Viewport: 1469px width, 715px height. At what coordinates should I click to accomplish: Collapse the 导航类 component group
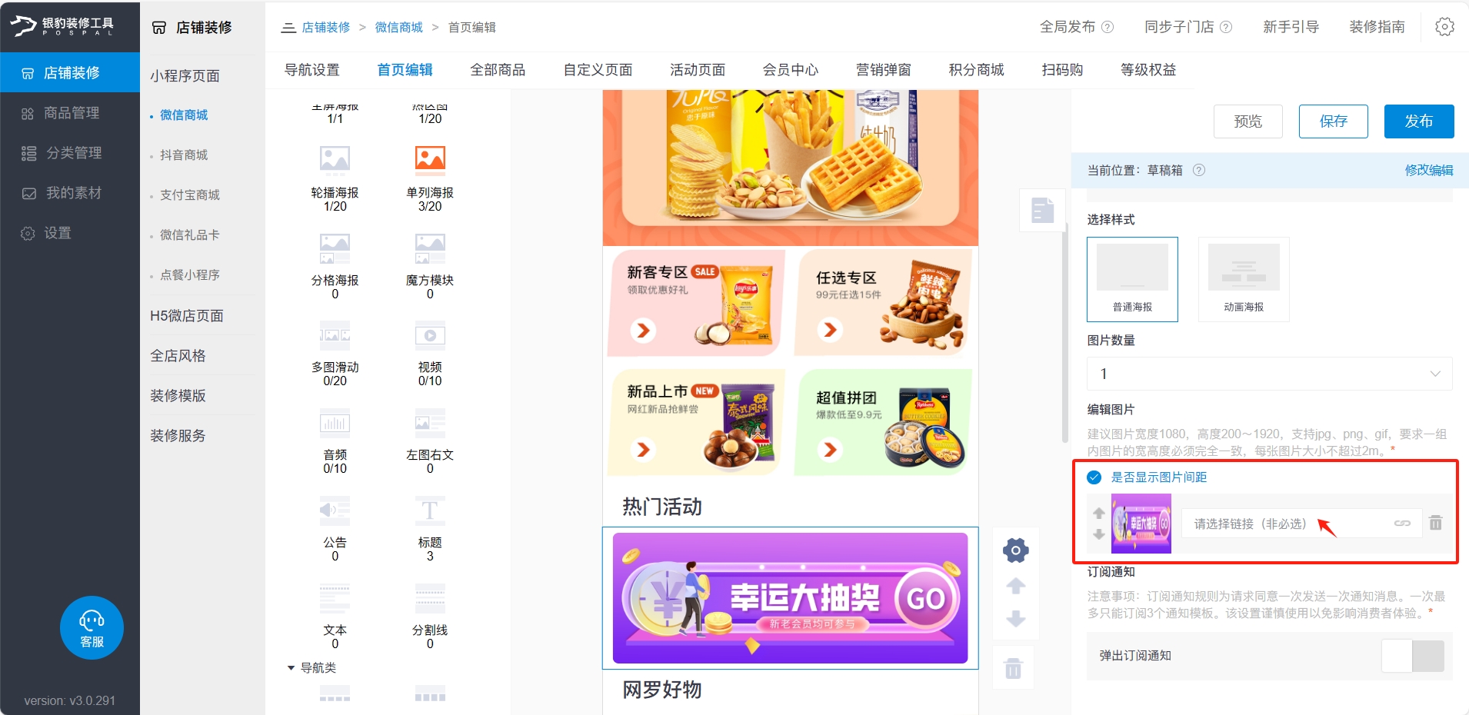(291, 667)
